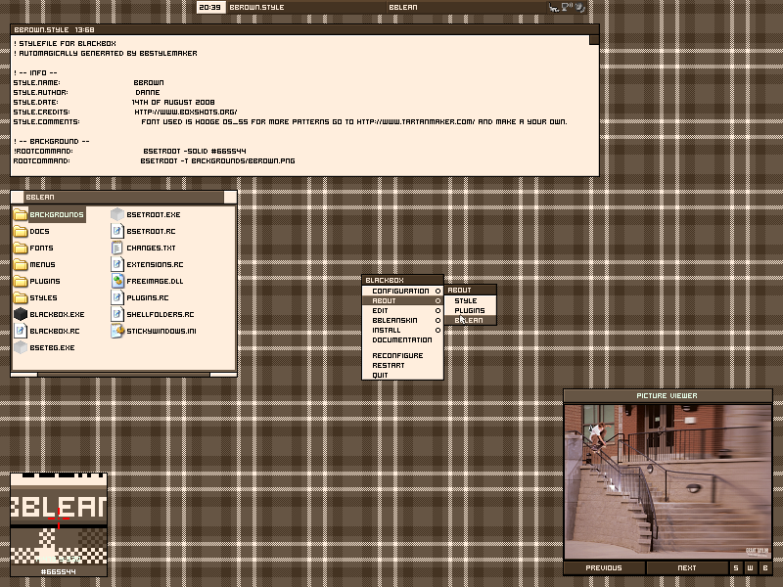
Task: Click the W button in Picture Viewer
Action: point(750,568)
